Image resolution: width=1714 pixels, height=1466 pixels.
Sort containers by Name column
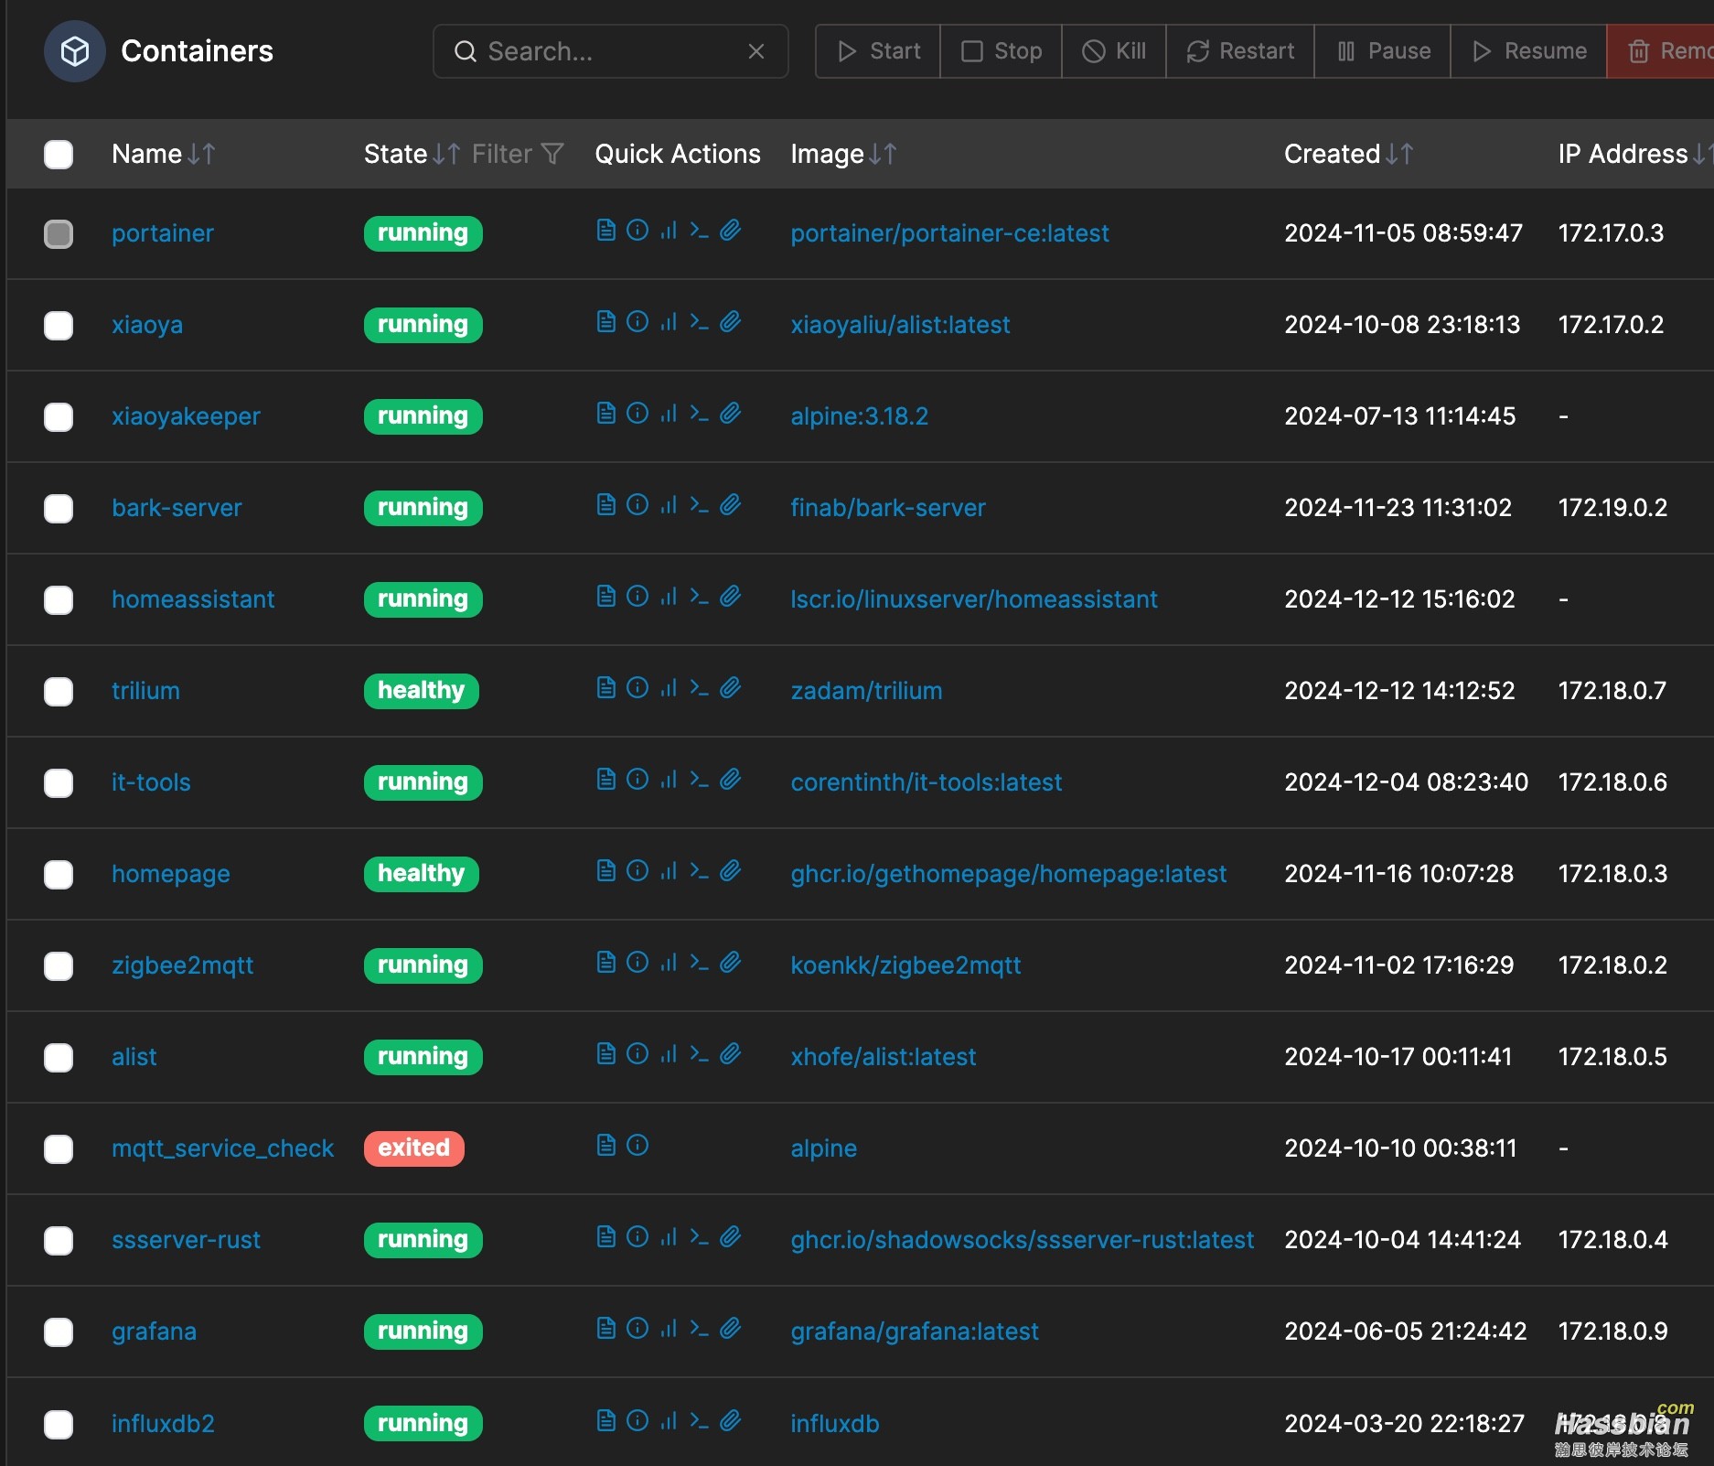(x=164, y=154)
